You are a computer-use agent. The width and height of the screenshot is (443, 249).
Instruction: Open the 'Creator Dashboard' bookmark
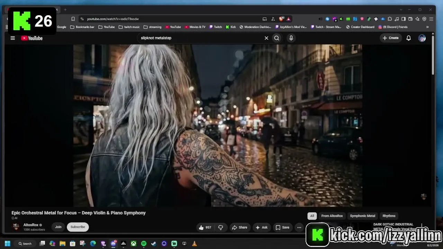(x=360, y=27)
